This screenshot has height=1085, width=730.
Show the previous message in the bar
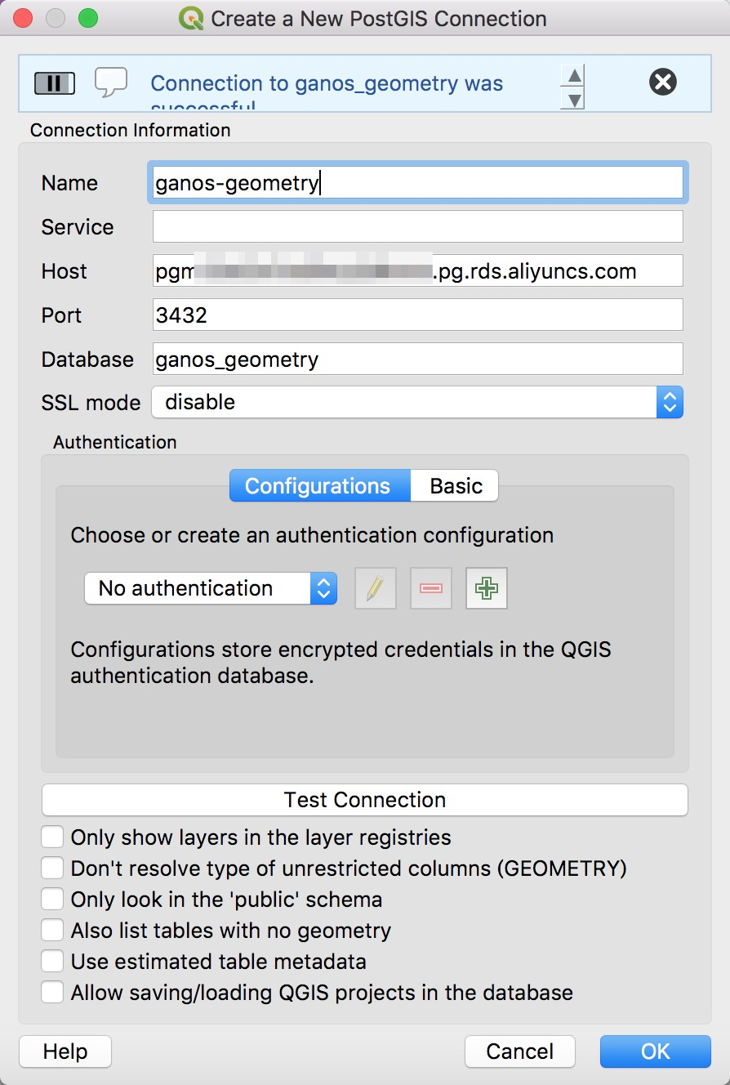click(x=575, y=75)
